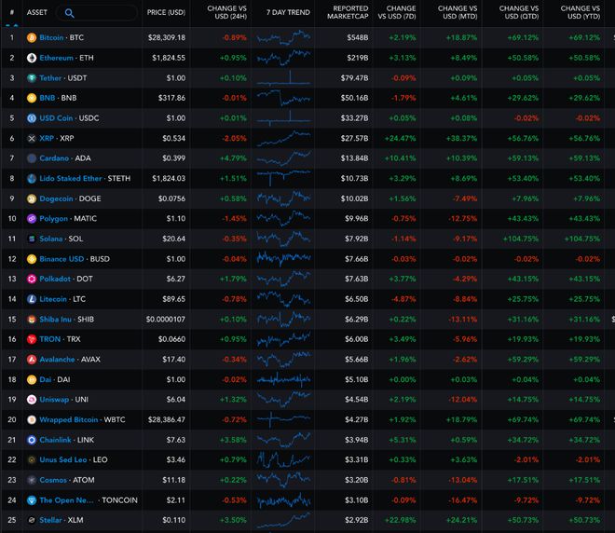Click the Tether logo in row 3

32,77
